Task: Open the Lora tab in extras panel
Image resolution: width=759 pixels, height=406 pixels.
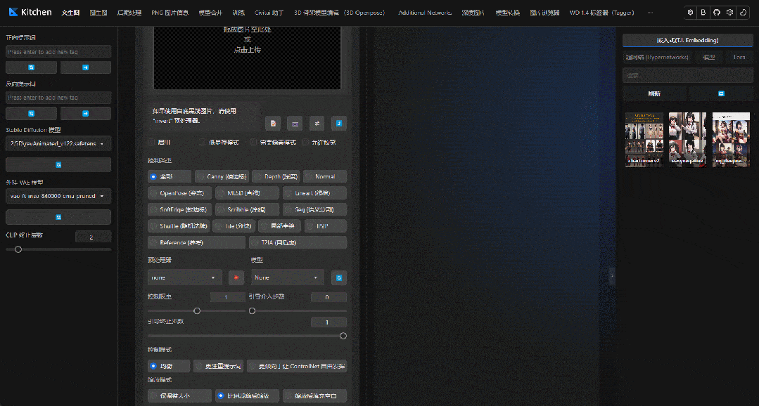Action: coord(739,57)
